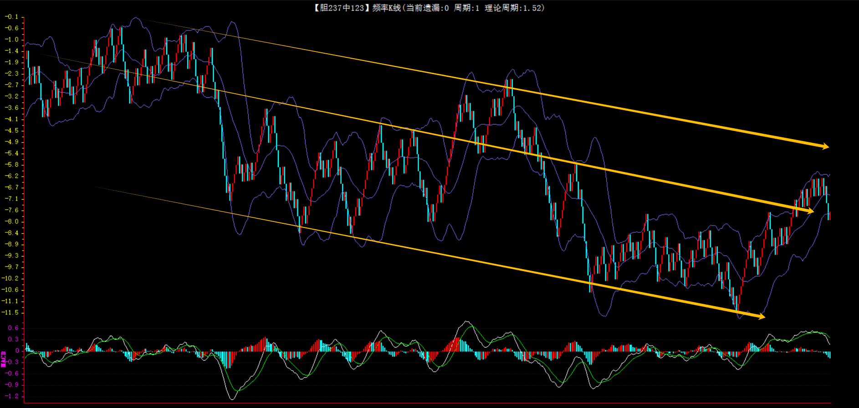The image size is (859, 408).
Task: Click the -8.9 axis label
Action: coord(11,244)
